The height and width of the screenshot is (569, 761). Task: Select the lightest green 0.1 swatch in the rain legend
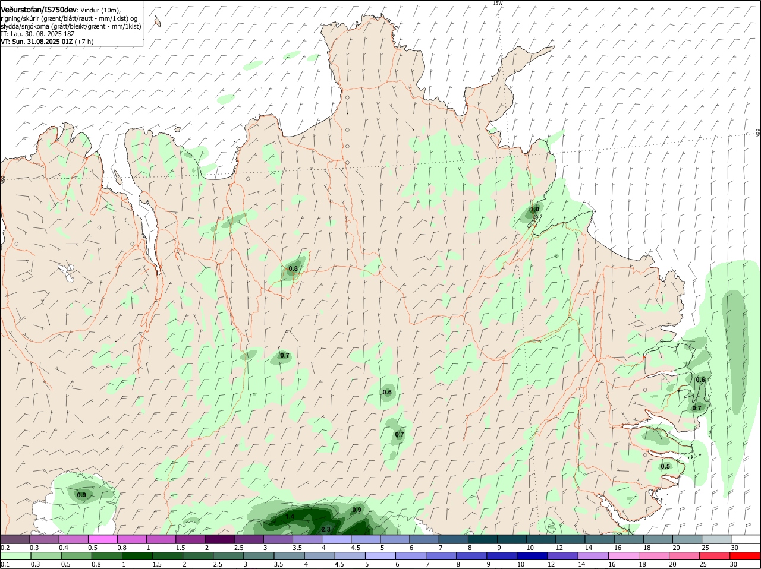point(15,557)
